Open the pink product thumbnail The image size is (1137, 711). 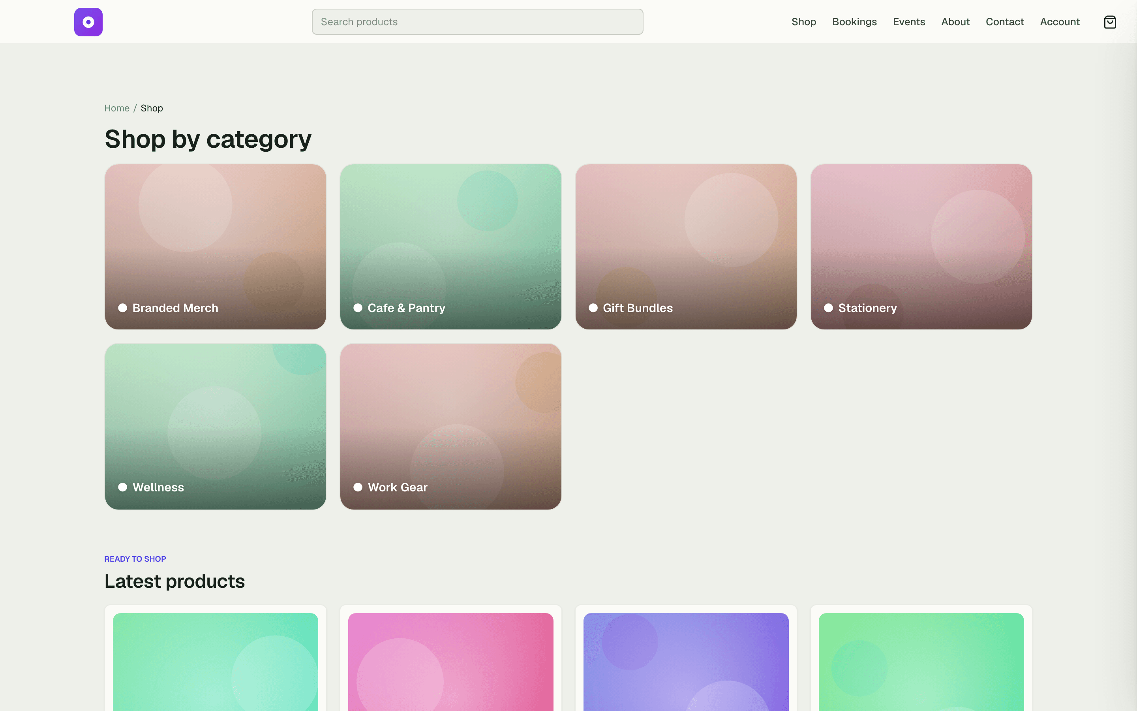[x=450, y=662]
